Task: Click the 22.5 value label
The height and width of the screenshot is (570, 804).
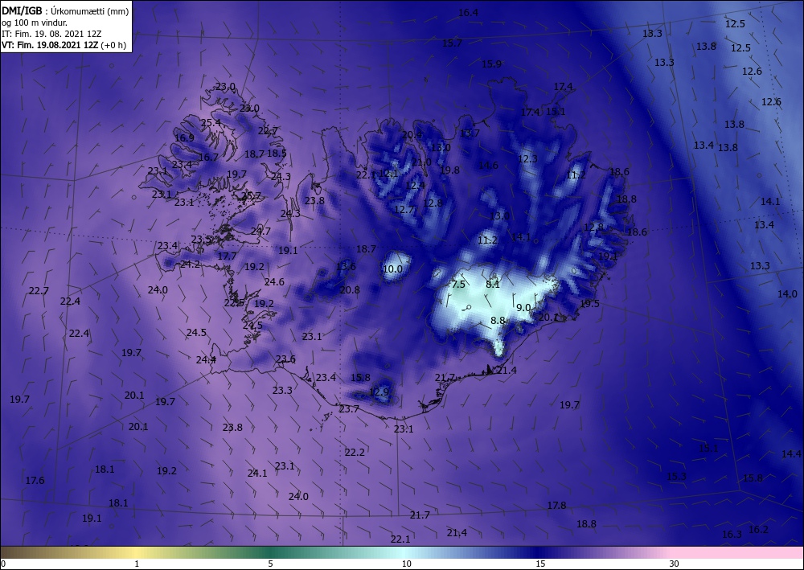Action: pos(234,303)
